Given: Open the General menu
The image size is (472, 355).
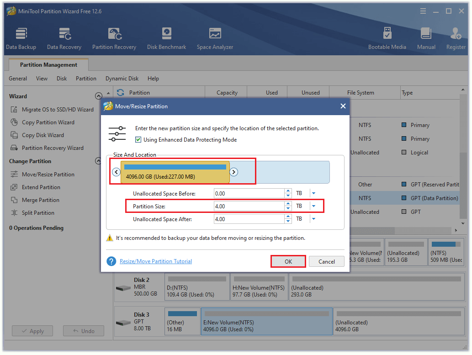Looking at the screenshot, I should pos(18,79).
